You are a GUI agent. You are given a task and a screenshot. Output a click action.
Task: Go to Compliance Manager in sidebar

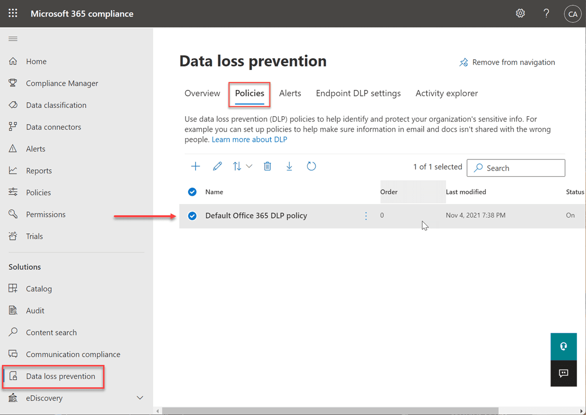pyautogui.click(x=62, y=83)
